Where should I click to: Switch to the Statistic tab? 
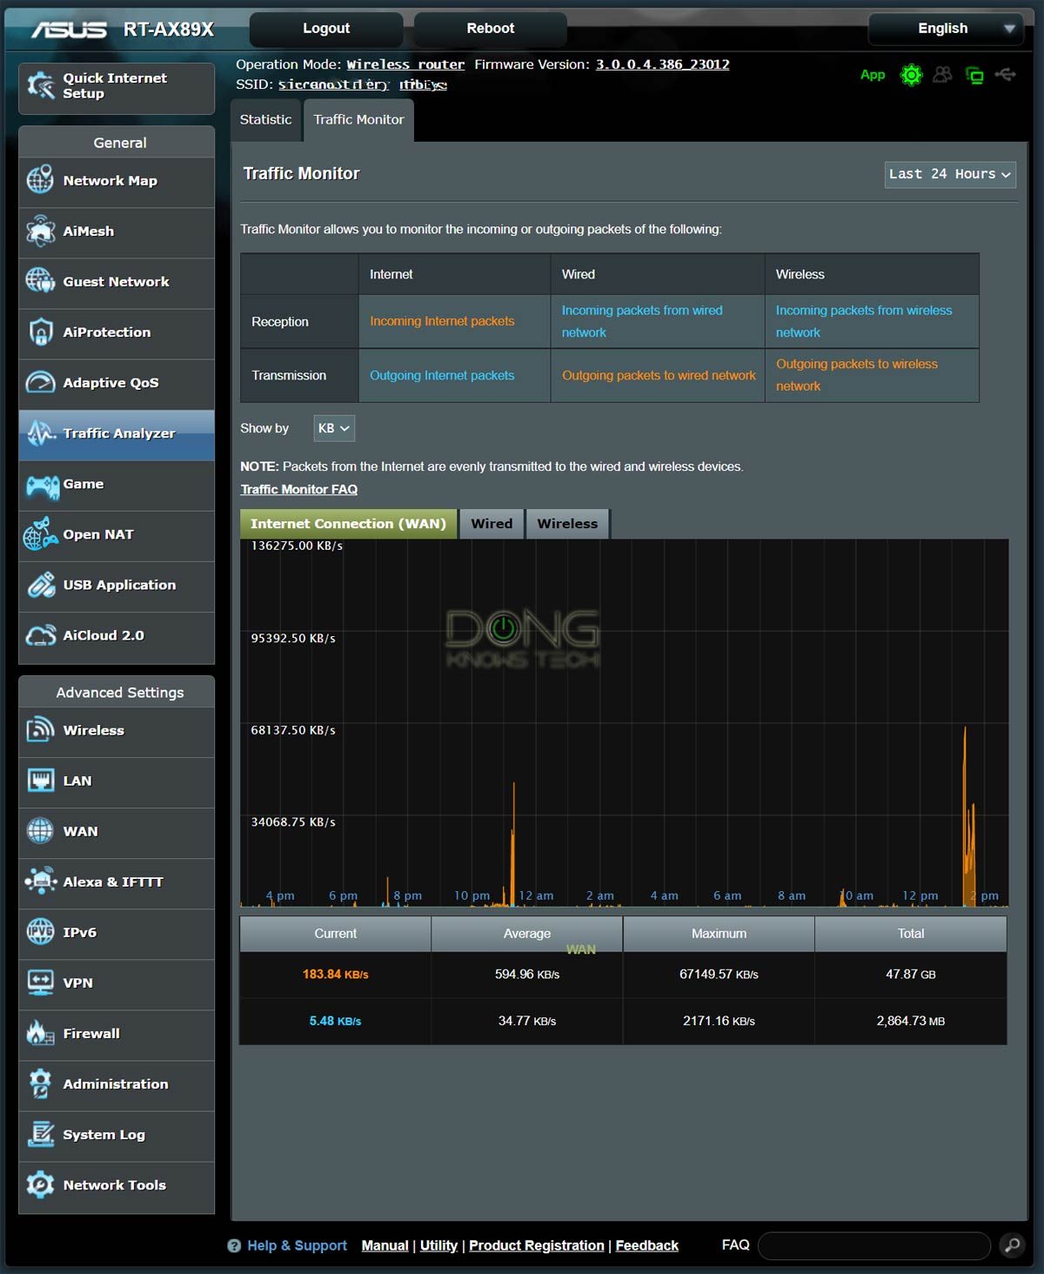point(265,120)
